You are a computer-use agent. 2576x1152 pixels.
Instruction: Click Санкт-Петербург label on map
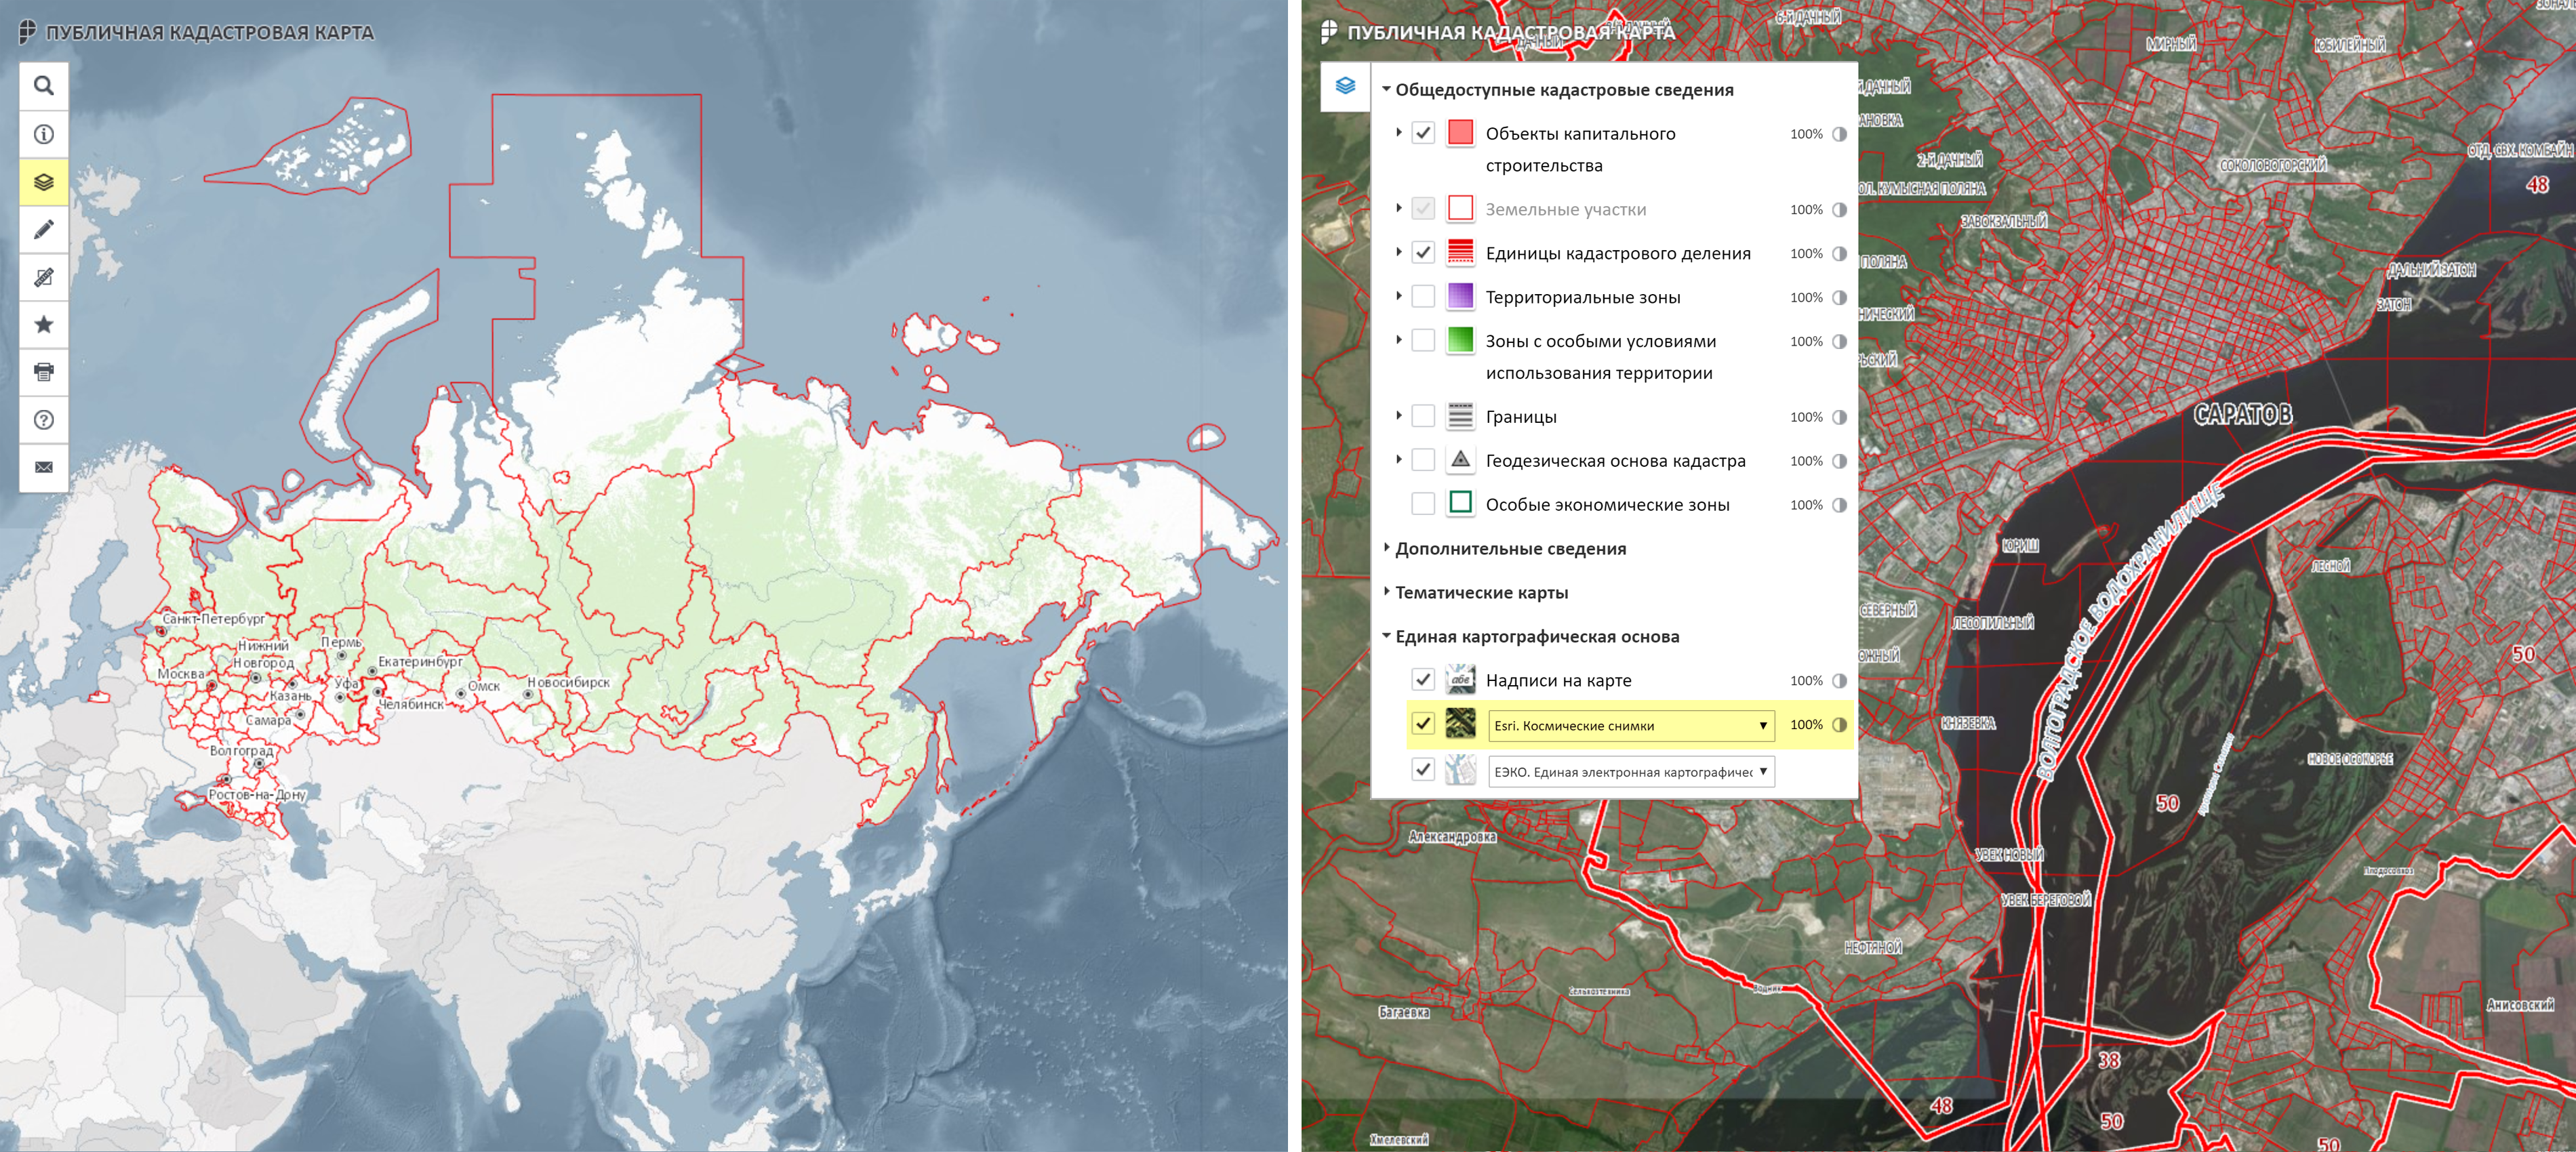pos(213,618)
